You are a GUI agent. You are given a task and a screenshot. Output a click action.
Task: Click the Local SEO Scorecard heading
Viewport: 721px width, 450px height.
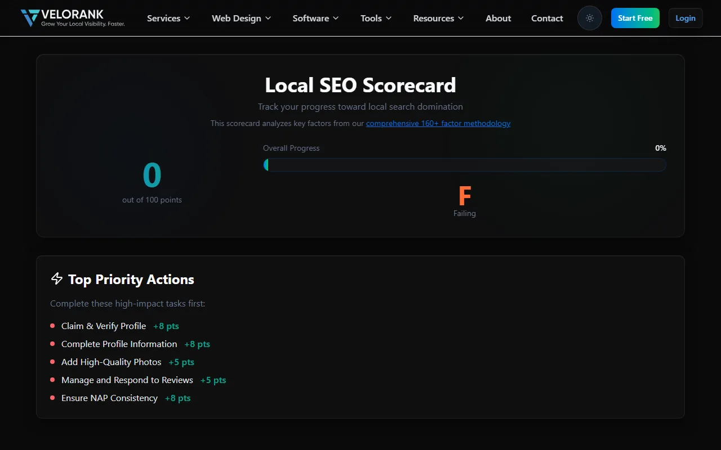pos(360,85)
